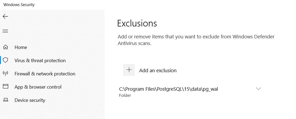Navigate to App & browser control
Viewport: 296px width, 119px height.
[x=38, y=87]
